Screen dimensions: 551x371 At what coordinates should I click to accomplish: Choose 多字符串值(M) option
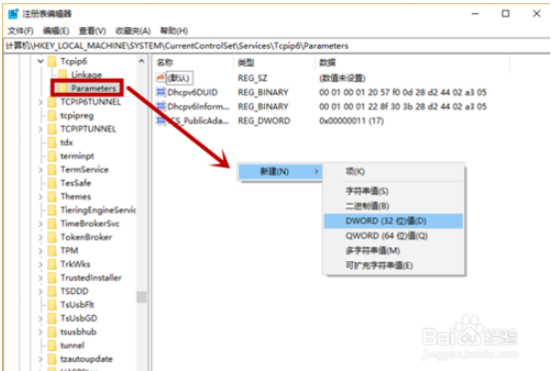coord(394,250)
